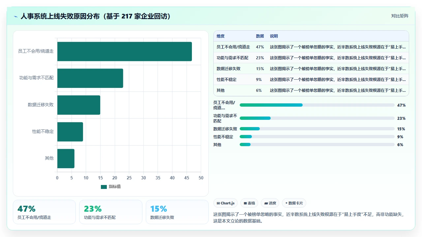Image resolution: width=422 pixels, height=237 pixels.
Task: Click the 性能不稳定 chart axis label
Action: point(43,132)
